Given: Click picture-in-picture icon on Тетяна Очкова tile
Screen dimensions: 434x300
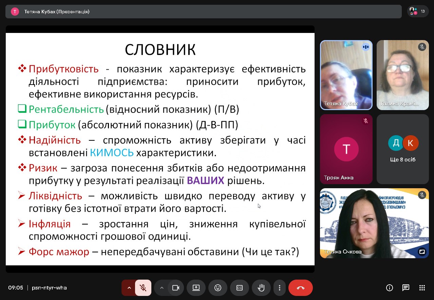Looking at the screenshot, I should click(422, 252).
